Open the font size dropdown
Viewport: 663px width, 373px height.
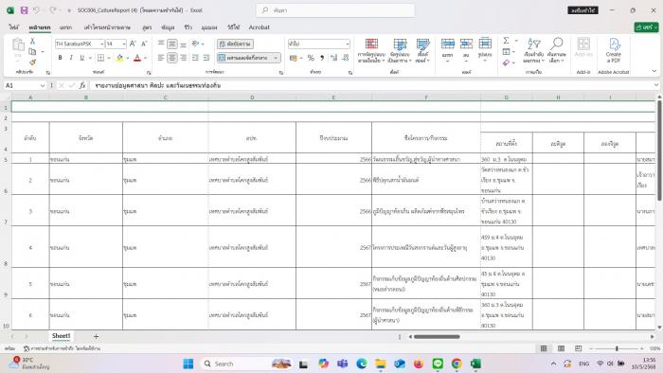pyautogui.click(x=116, y=44)
